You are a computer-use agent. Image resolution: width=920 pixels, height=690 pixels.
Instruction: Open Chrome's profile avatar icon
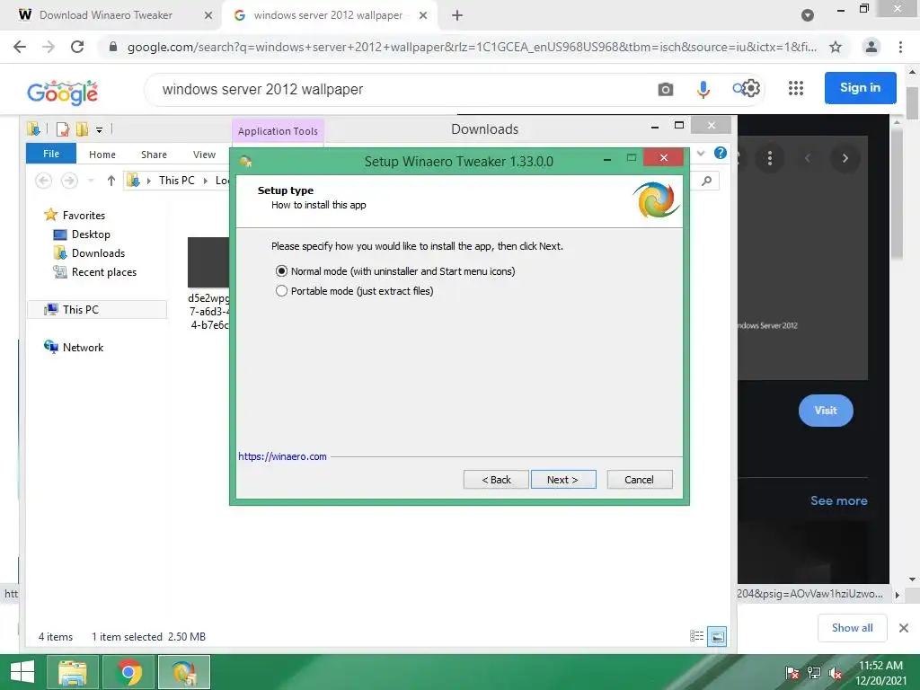click(871, 47)
